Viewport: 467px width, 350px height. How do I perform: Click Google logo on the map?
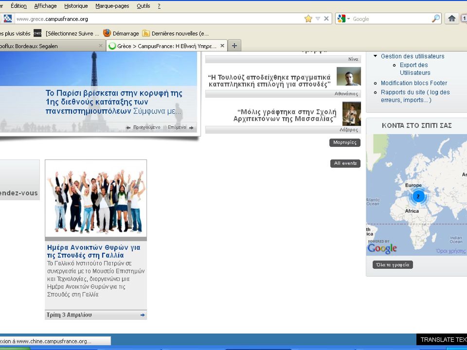[x=382, y=248]
